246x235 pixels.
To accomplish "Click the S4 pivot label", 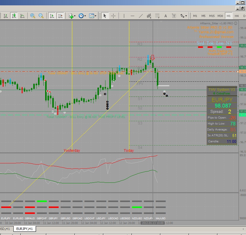I will point(140,148).
